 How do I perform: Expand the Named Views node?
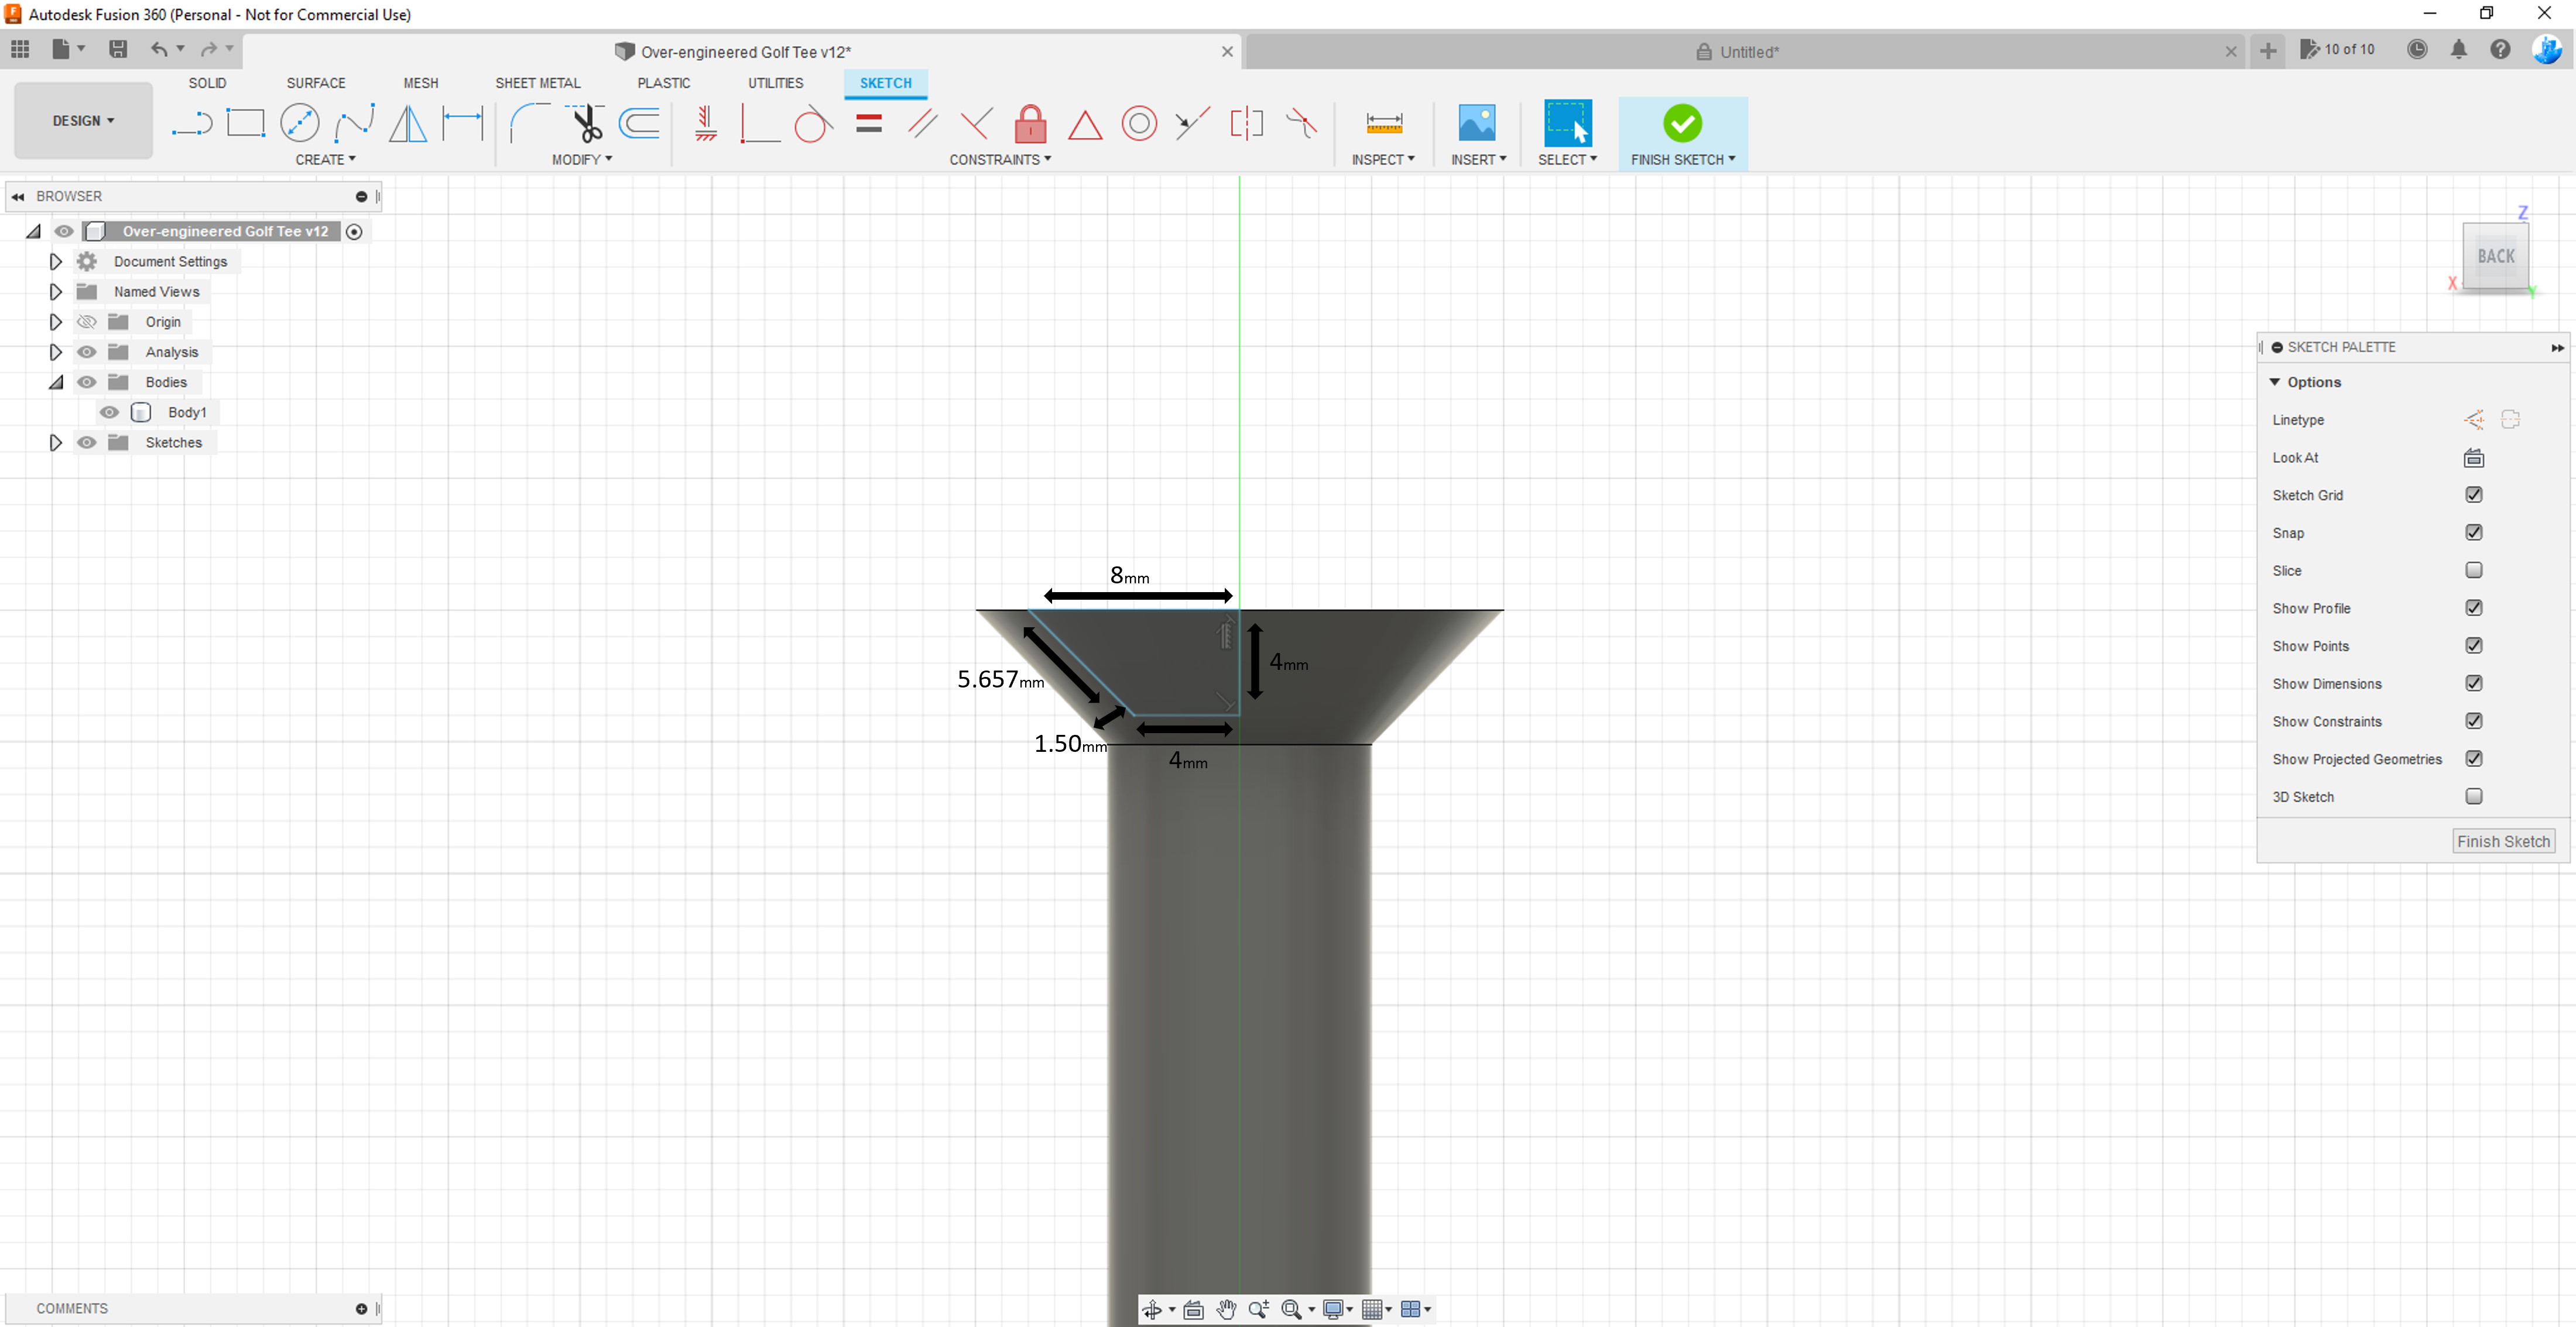(55, 292)
